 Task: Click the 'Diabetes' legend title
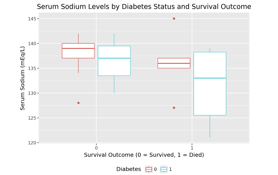click(129, 169)
